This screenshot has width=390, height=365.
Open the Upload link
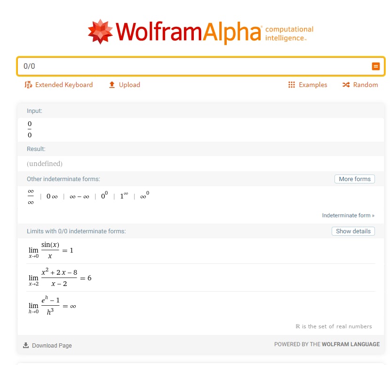(x=129, y=85)
